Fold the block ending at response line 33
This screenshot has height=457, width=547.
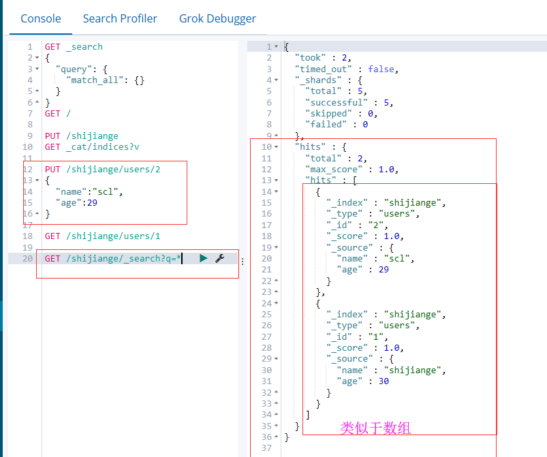277,404
